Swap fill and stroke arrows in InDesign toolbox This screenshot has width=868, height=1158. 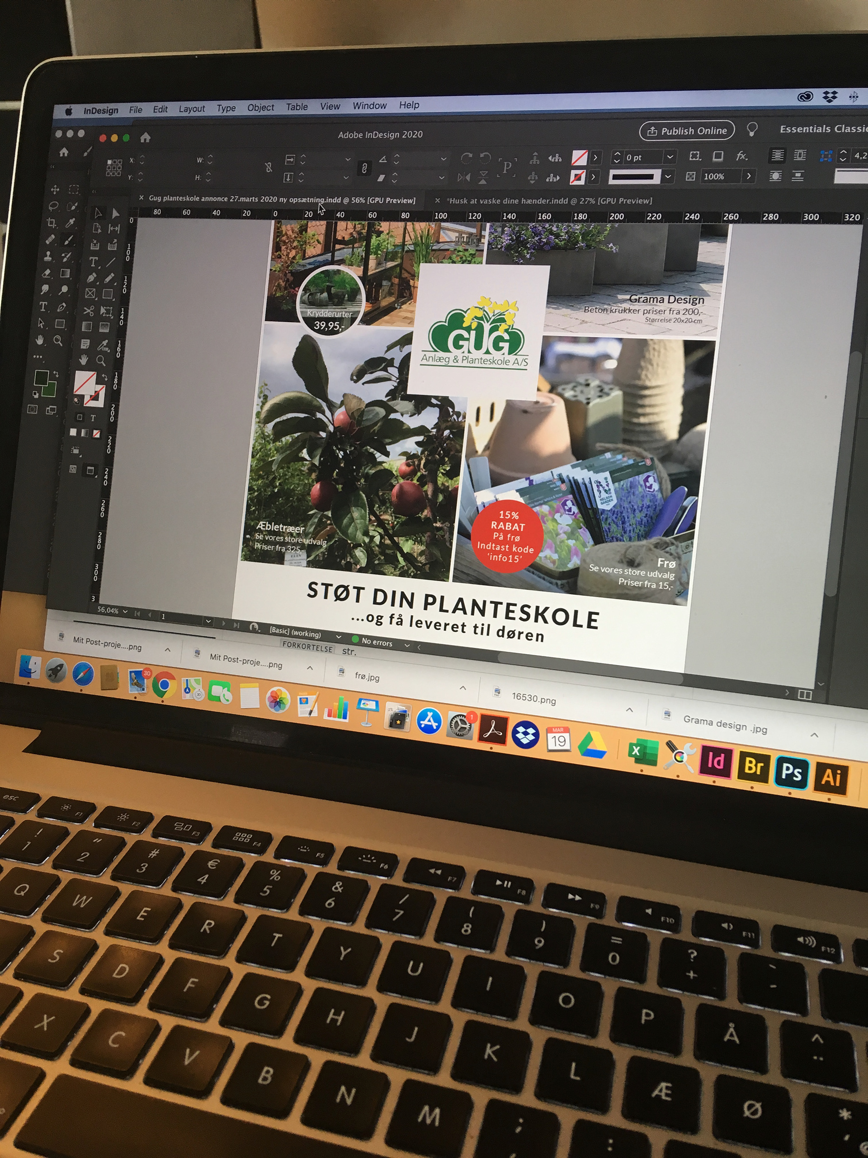(x=105, y=377)
